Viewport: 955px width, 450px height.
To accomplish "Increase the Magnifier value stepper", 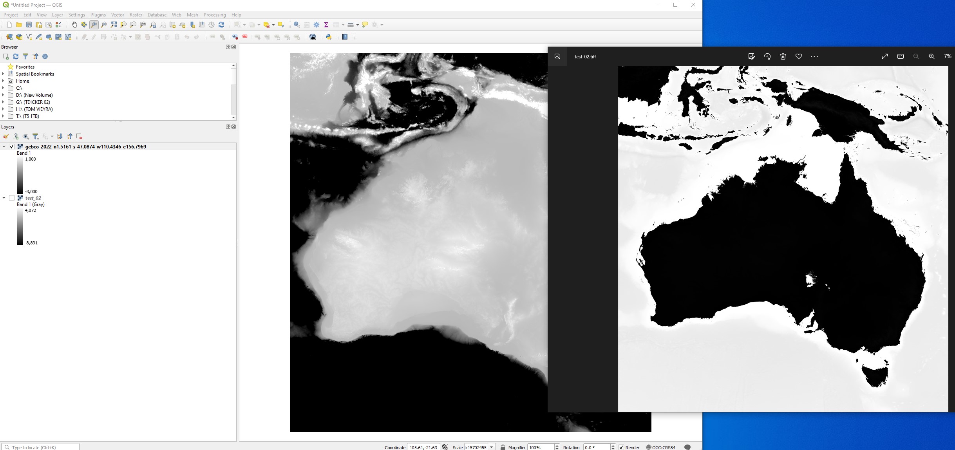I will [x=557, y=446].
